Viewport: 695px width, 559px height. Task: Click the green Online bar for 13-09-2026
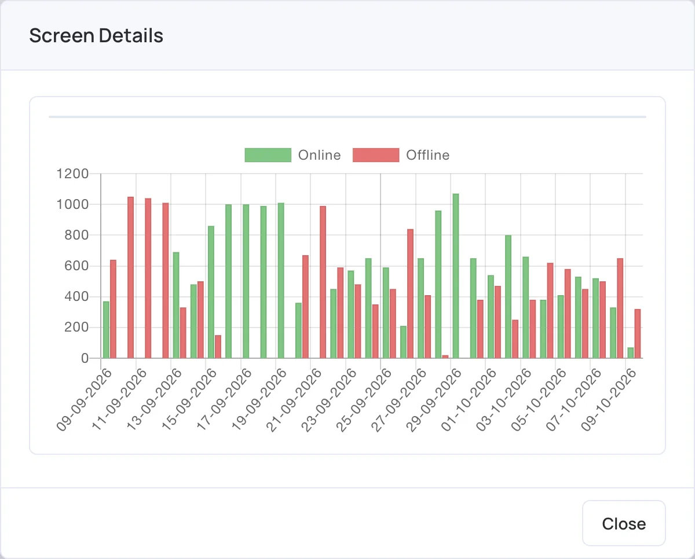176,305
